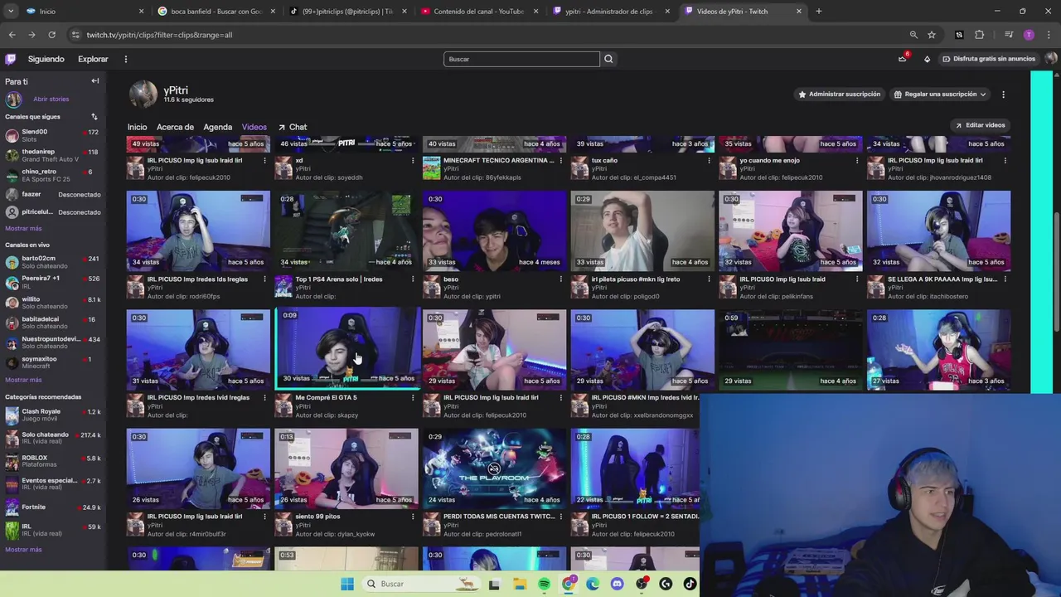Open Chrome media control icon
The height and width of the screenshot is (597, 1061).
coord(1009,35)
